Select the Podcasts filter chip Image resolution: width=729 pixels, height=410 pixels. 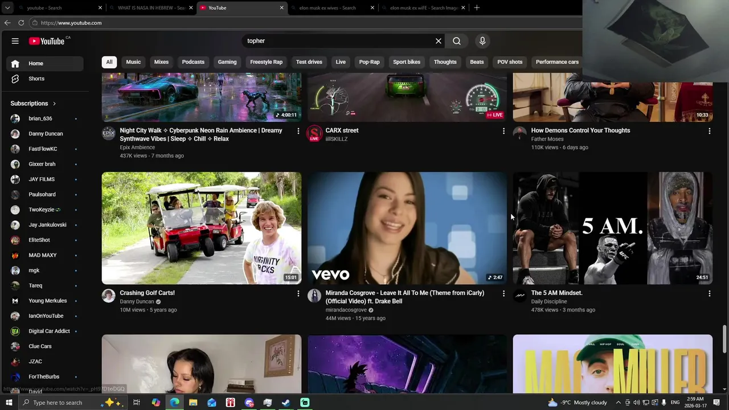coord(193,62)
